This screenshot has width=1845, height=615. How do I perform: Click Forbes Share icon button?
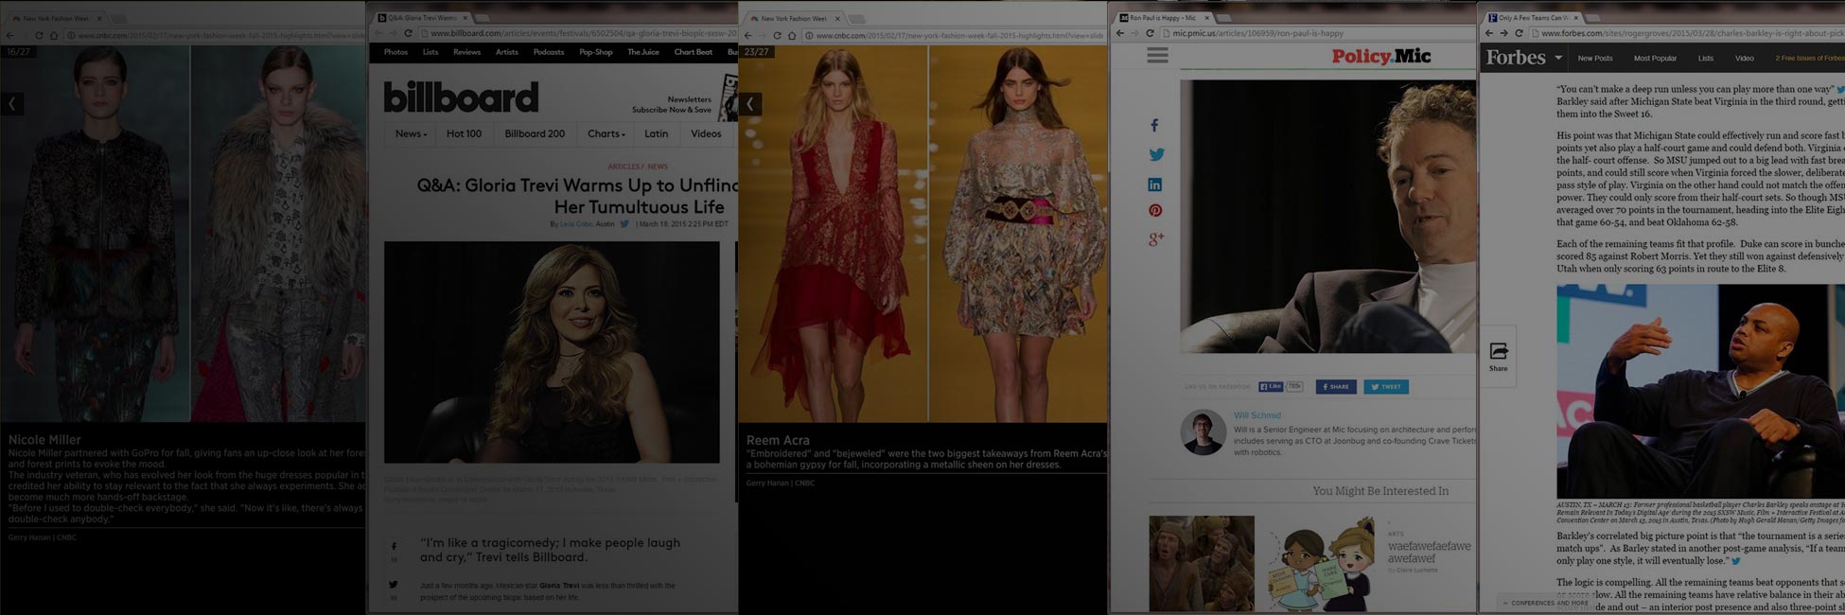pyautogui.click(x=1499, y=356)
